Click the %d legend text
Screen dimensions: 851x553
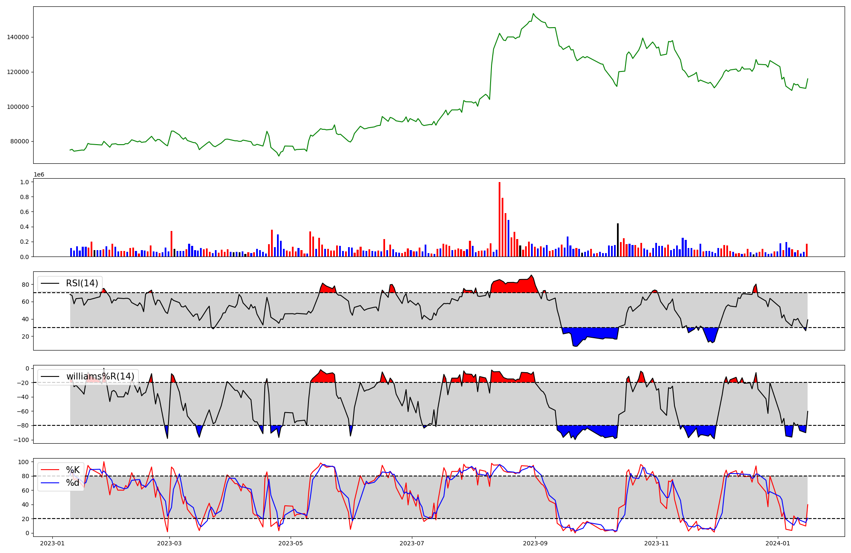[x=73, y=483]
